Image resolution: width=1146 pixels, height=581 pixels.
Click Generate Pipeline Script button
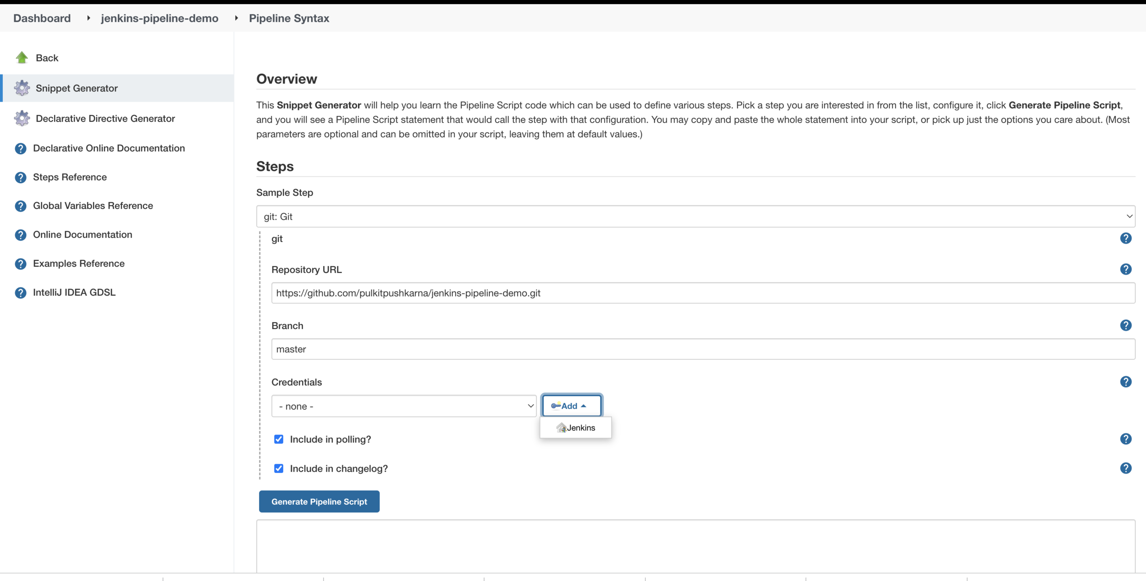(319, 501)
